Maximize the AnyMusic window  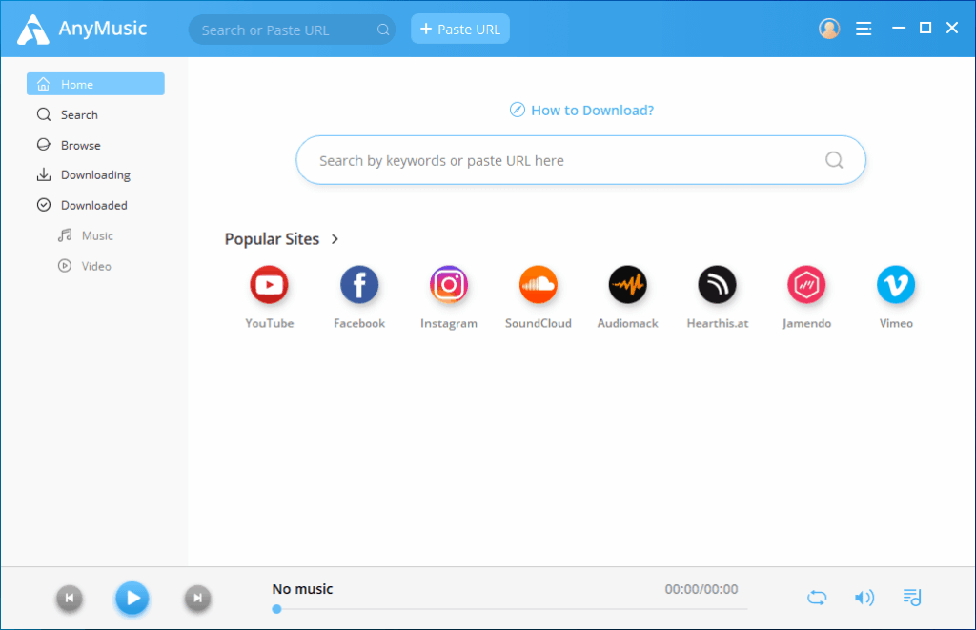[925, 28]
